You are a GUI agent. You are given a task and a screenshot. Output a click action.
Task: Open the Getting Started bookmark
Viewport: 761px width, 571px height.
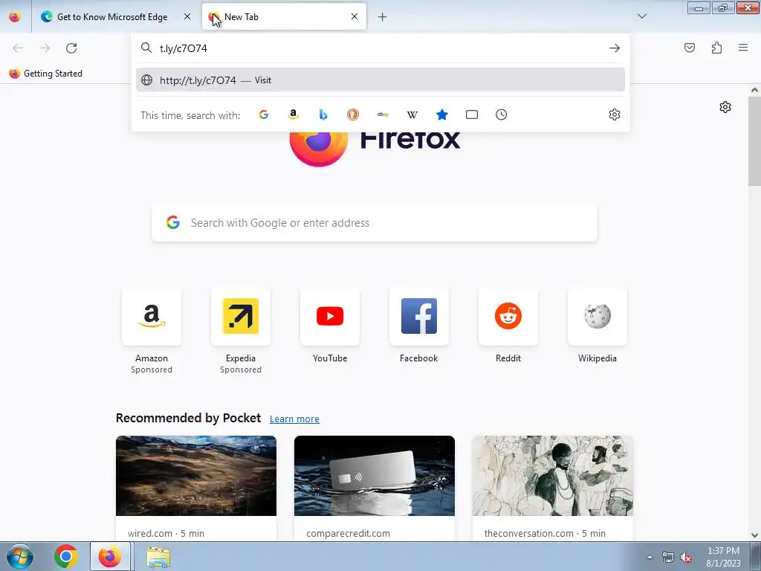(x=46, y=74)
